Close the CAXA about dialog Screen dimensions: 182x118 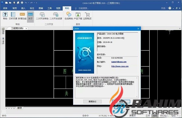[x=138, y=29]
